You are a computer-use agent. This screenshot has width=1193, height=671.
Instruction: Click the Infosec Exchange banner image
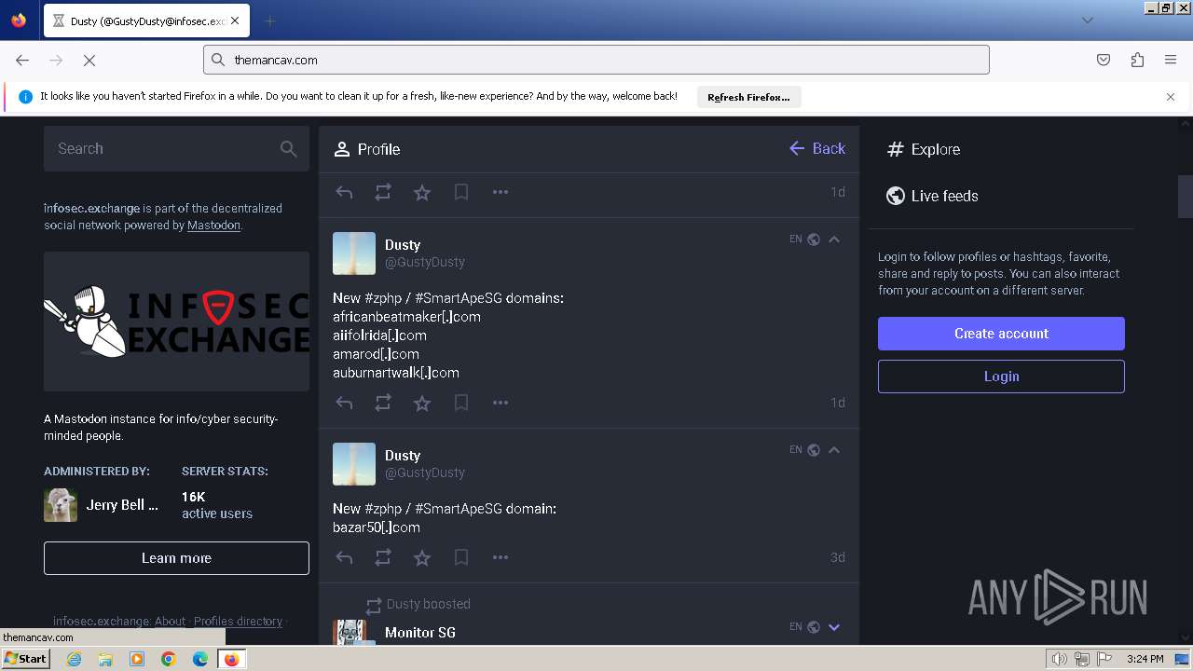(176, 322)
